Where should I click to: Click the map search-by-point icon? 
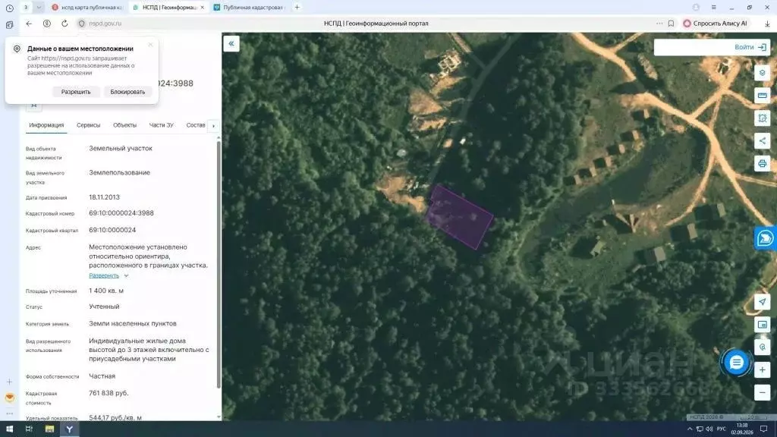pyautogui.click(x=762, y=347)
